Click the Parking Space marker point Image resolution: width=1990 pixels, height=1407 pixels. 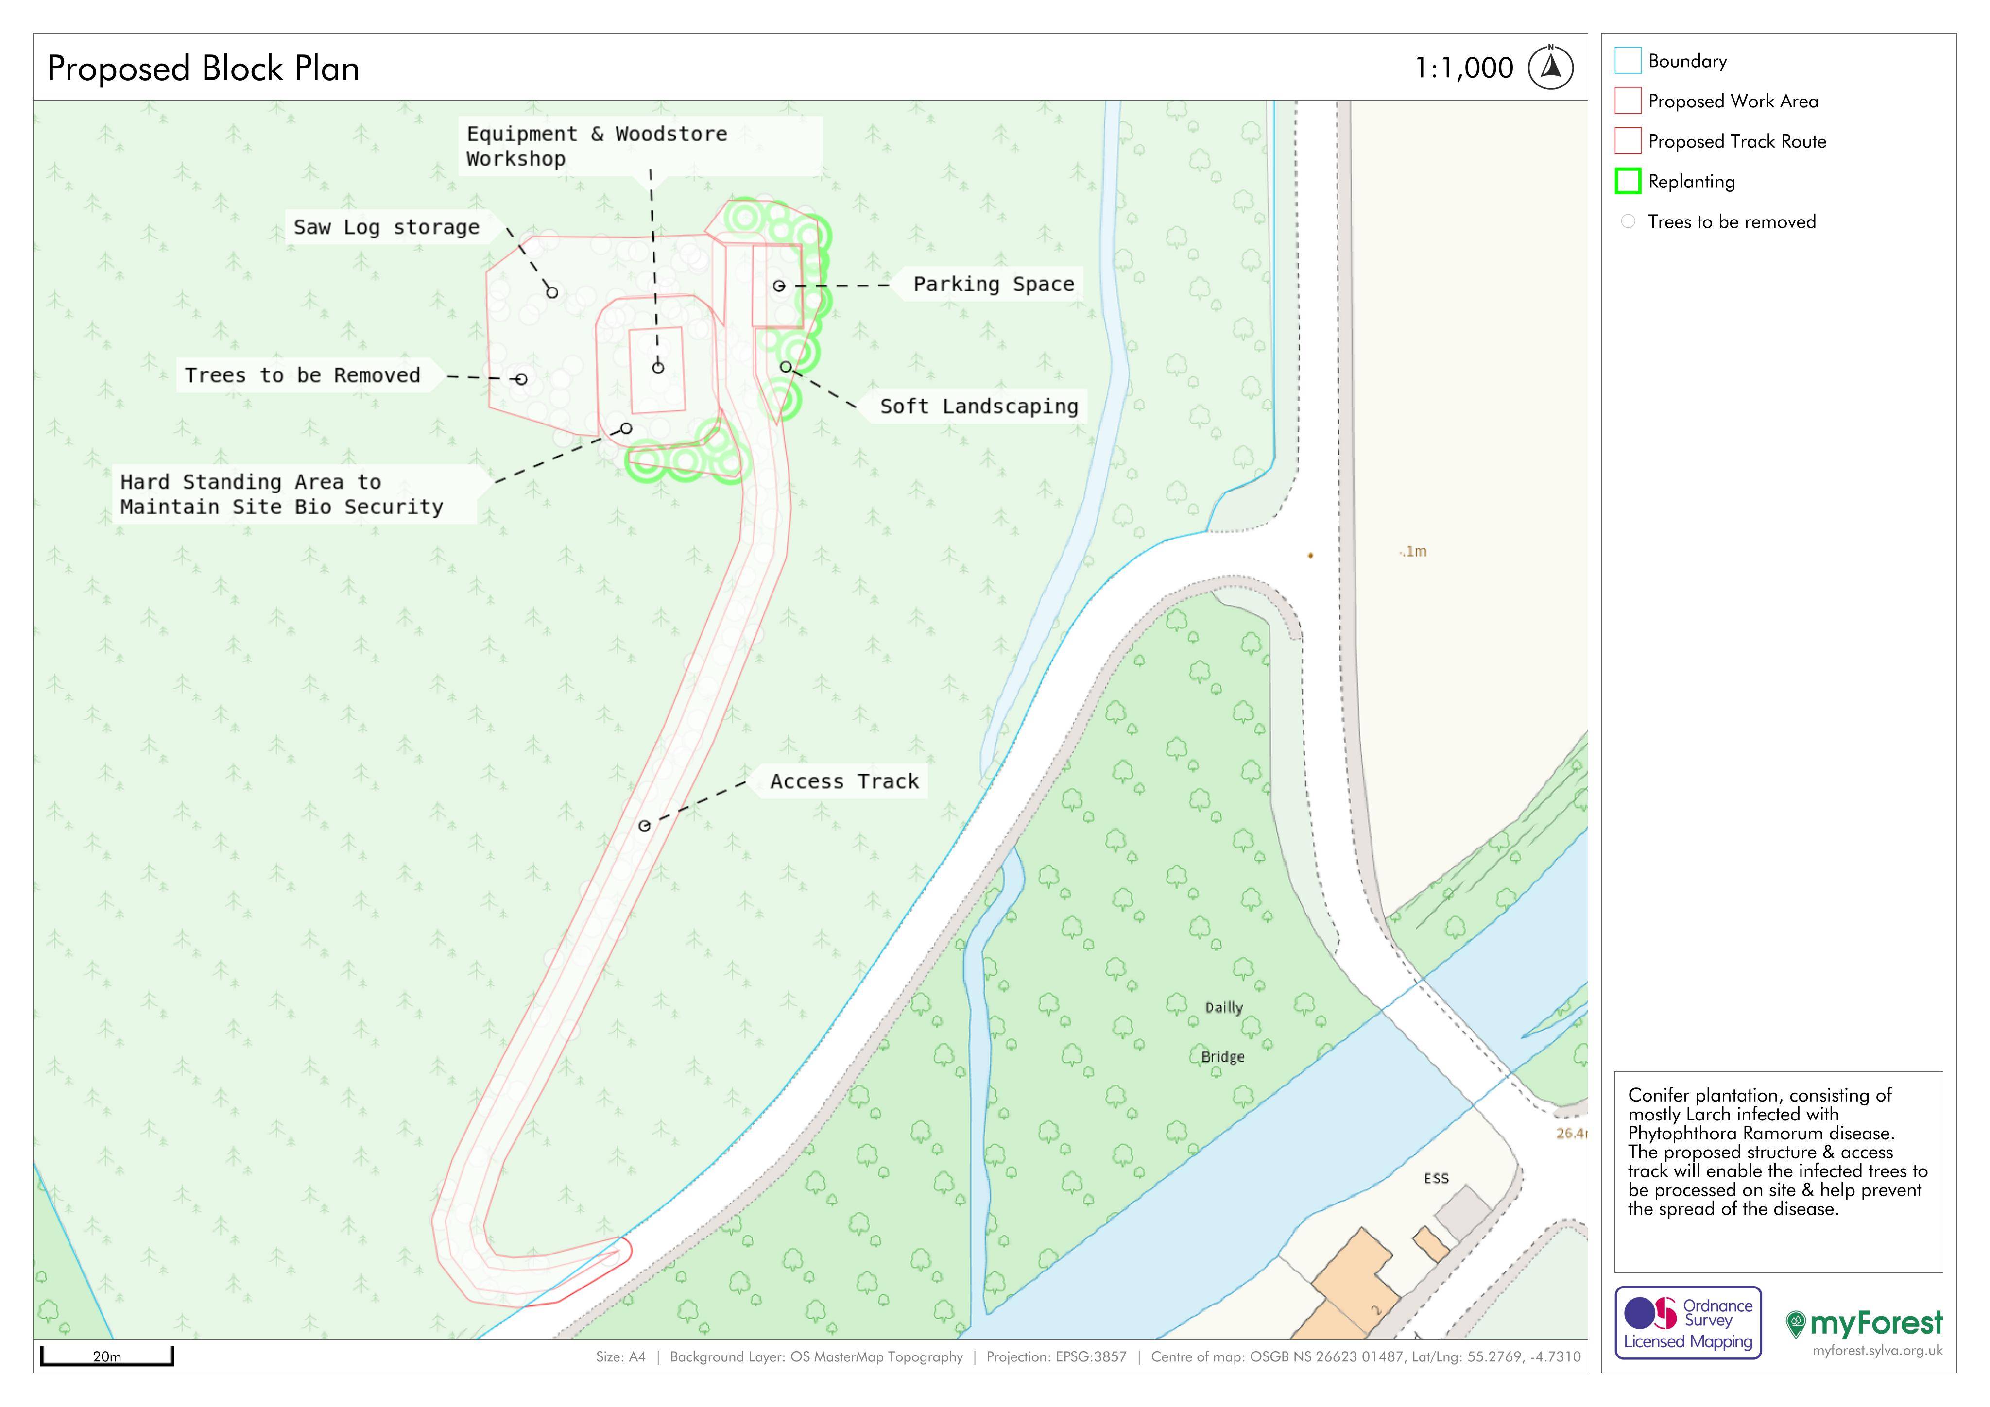point(779,286)
